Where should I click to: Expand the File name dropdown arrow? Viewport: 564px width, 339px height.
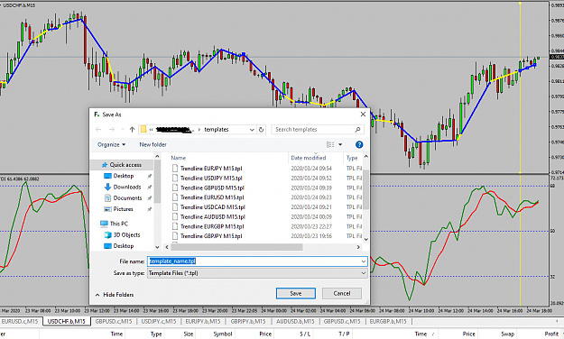point(364,261)
